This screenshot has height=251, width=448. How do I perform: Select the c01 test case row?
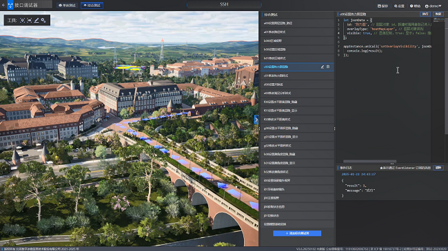(297, 76)
